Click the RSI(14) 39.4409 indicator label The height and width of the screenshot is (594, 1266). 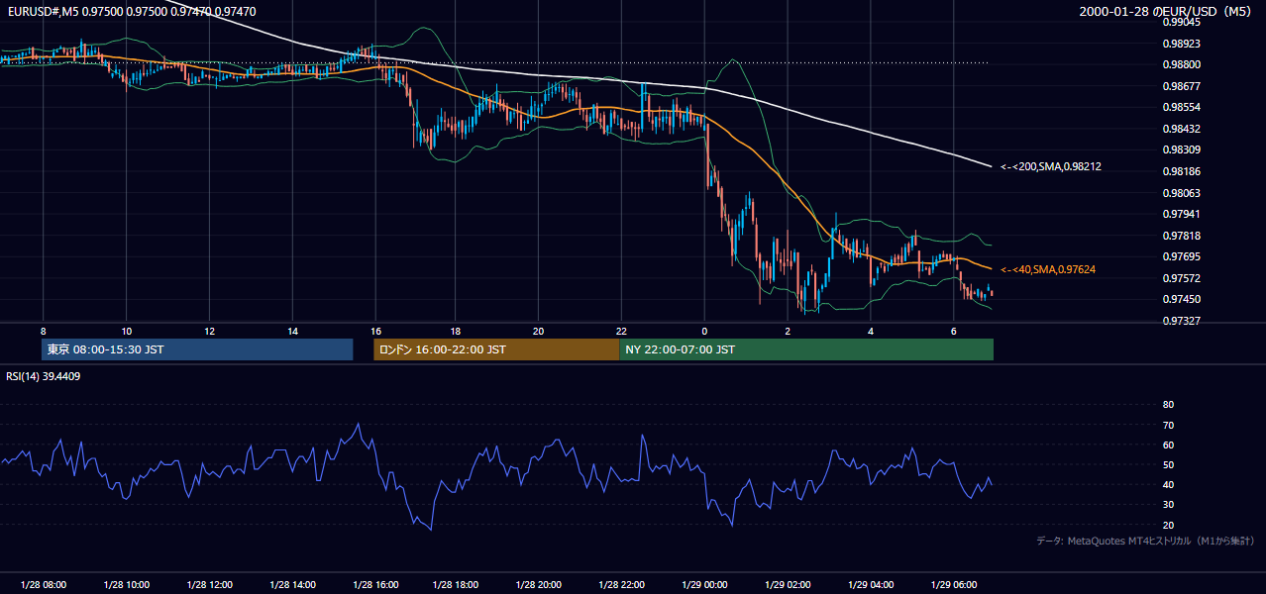point(44,376)
